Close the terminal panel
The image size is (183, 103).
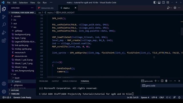179,81
